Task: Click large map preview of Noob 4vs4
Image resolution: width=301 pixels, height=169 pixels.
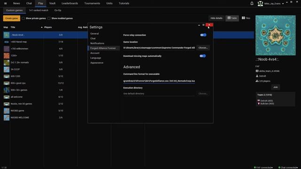Action: coord(276,36)
